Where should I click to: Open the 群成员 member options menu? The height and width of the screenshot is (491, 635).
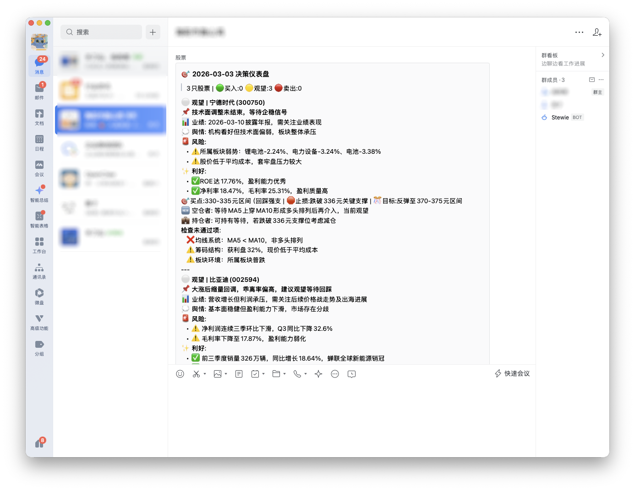click(602, 79)
